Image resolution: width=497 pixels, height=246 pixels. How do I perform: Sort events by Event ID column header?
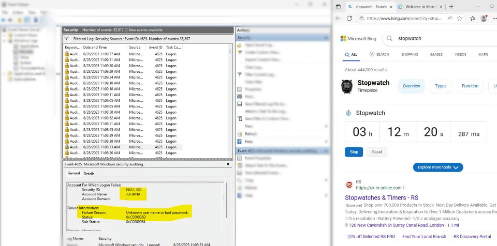tap(155, 48)
